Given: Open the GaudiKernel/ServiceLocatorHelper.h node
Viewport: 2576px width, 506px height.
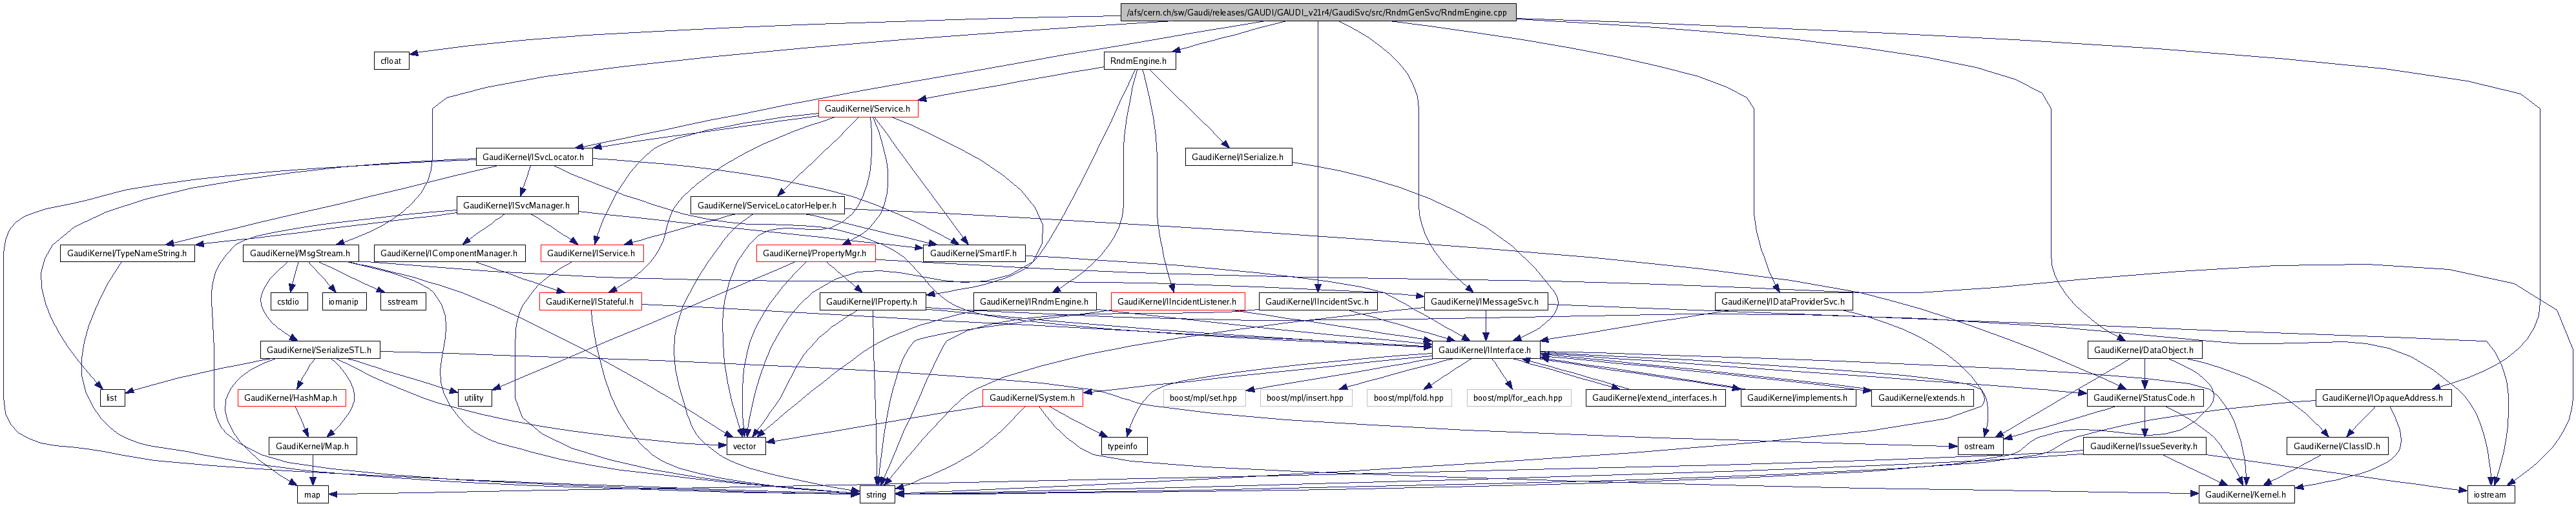Looking at the screenshot, I should pos(767,206).
